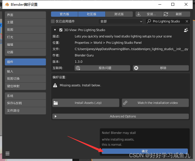This screenshot has height=161, width=195.
Task: Click the warning triangle icon
Action: (55, 85)
